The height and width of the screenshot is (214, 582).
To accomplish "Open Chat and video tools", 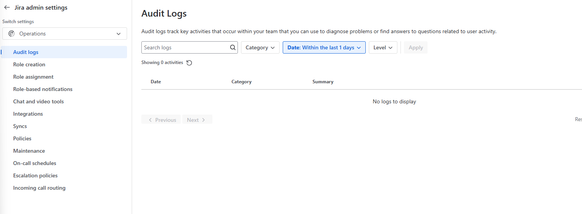I will click(38, 101).
